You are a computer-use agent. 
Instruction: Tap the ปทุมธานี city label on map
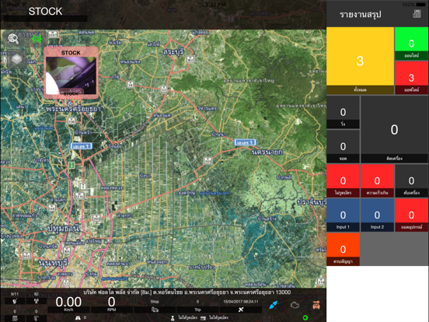coord(63,228)
